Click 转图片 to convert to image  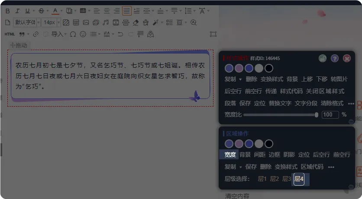339,79
